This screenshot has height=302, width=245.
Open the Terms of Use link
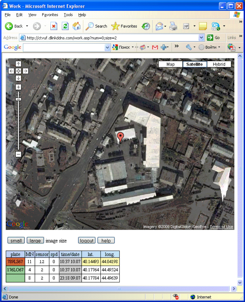pos(221,227)
